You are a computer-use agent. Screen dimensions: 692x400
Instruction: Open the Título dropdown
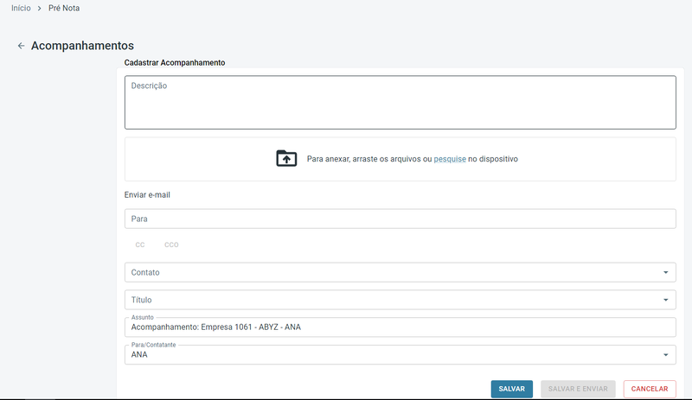pos(400,300)
